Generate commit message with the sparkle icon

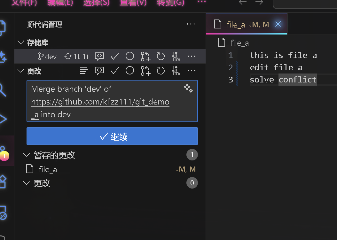click(x=188, y=89)
